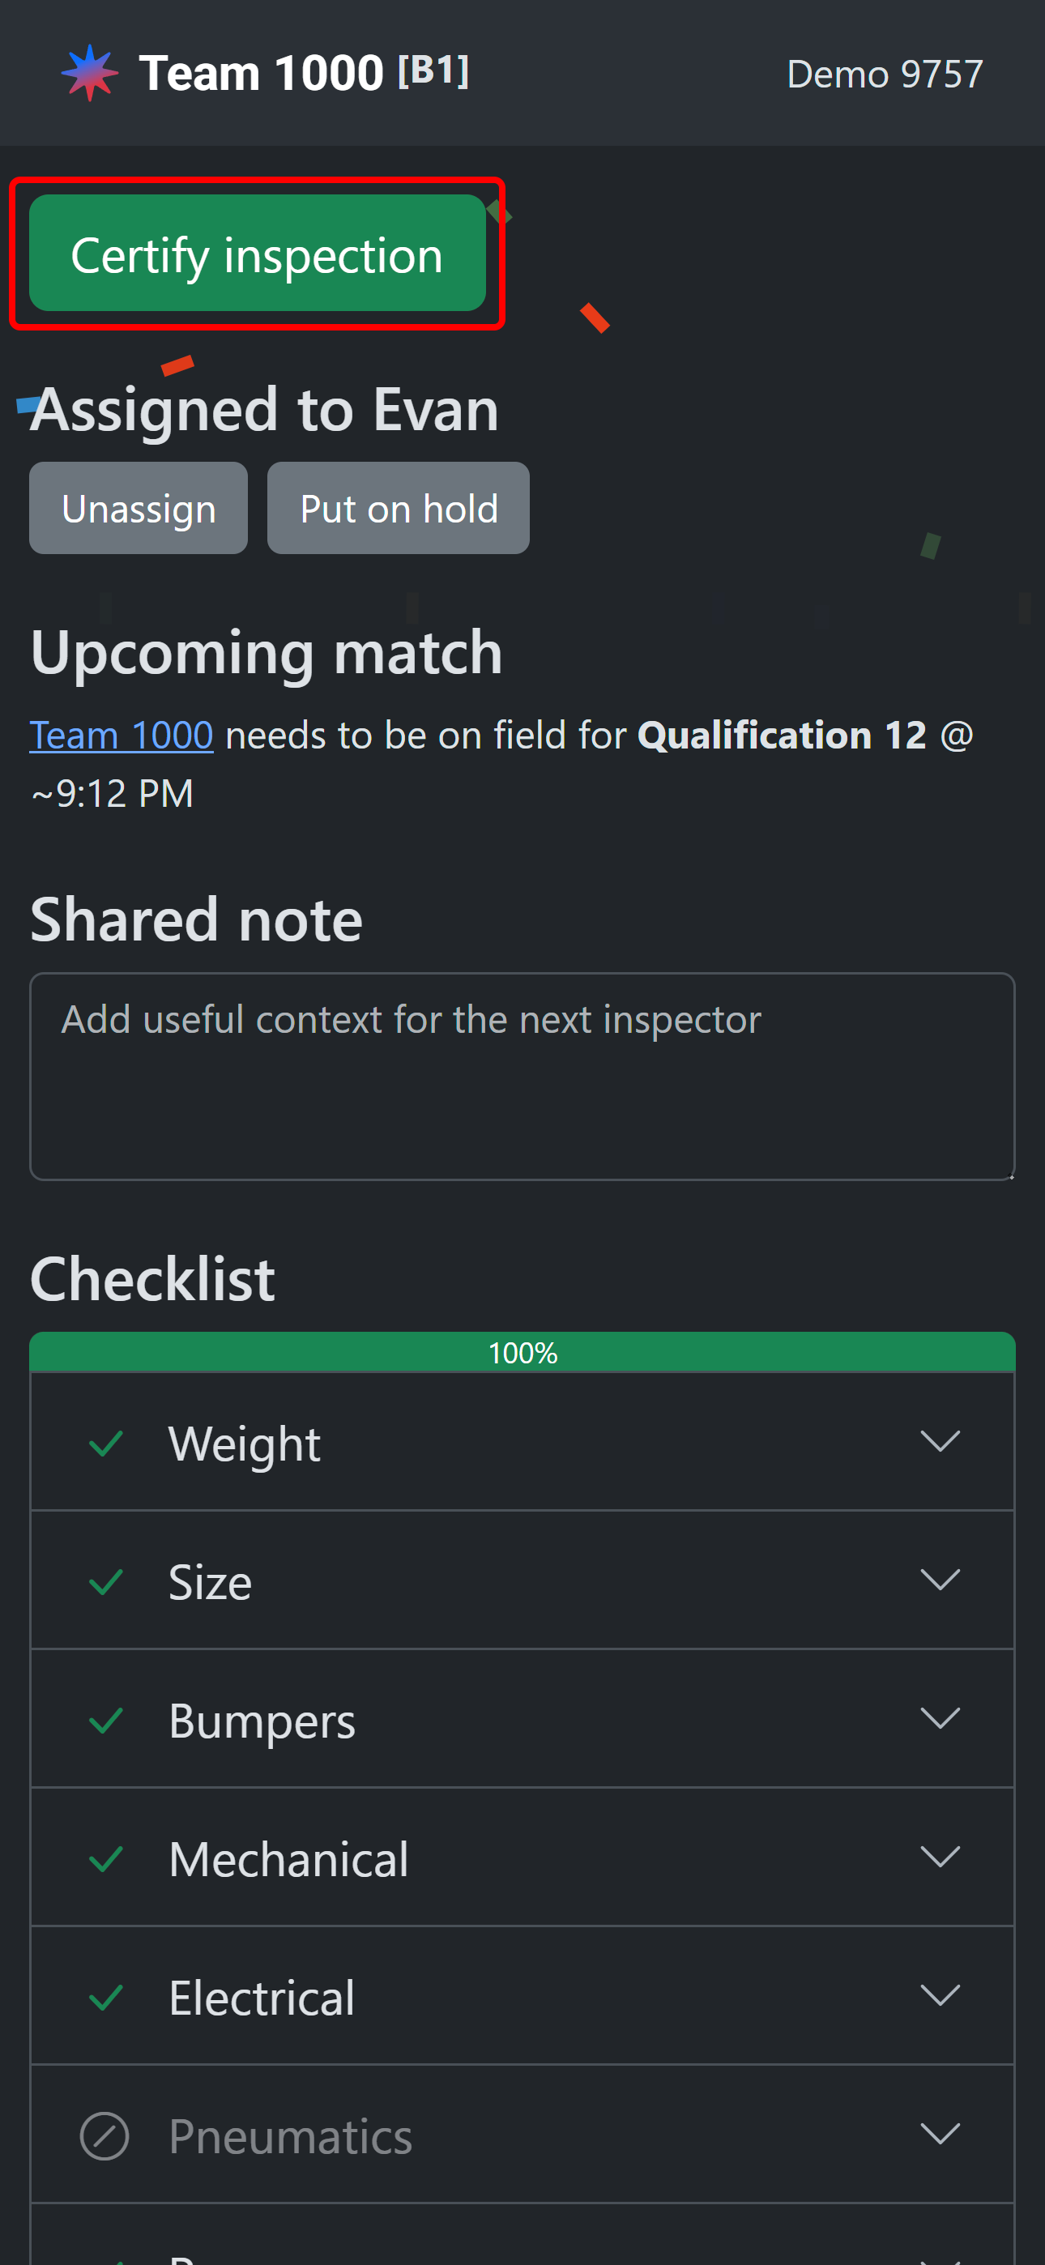The height and width of the screenshot is (2265, 1045).
Task: Expand the Bumpers checklist chevron
Action: tap(940, 1718)
